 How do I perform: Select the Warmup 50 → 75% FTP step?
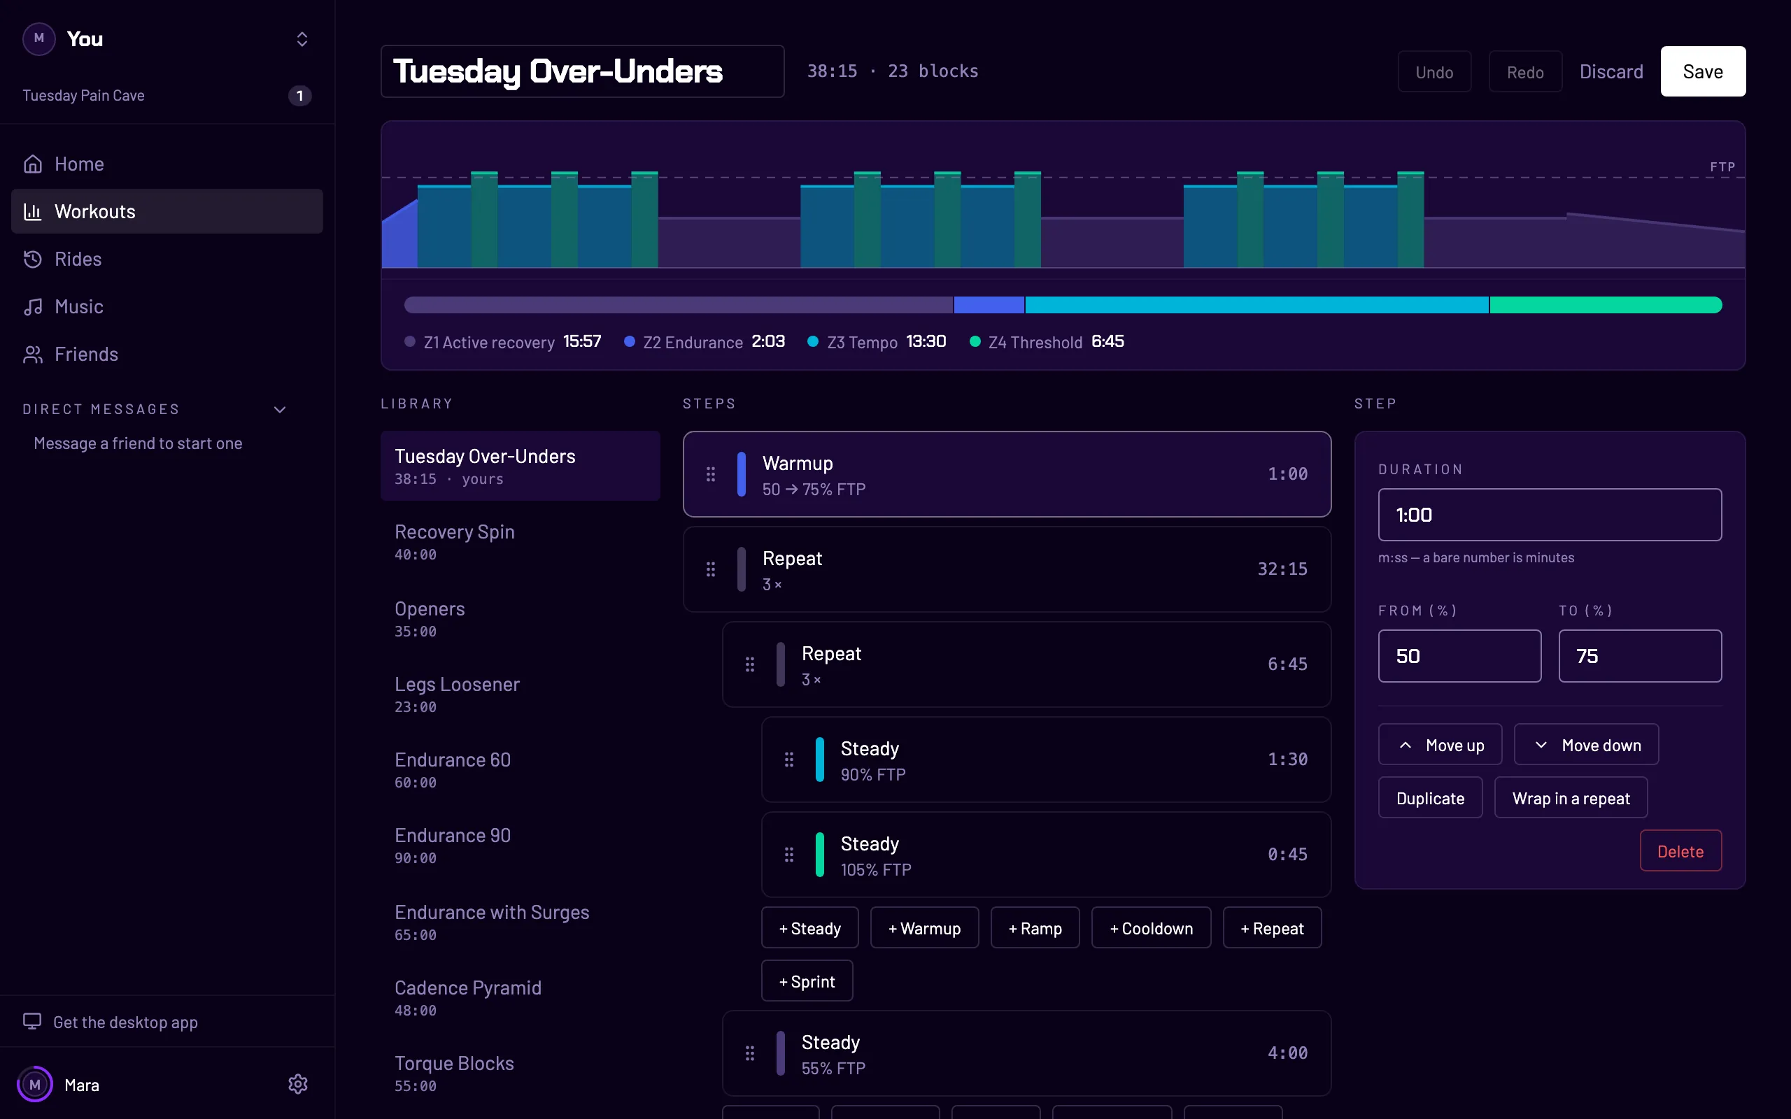[1007, 474]
